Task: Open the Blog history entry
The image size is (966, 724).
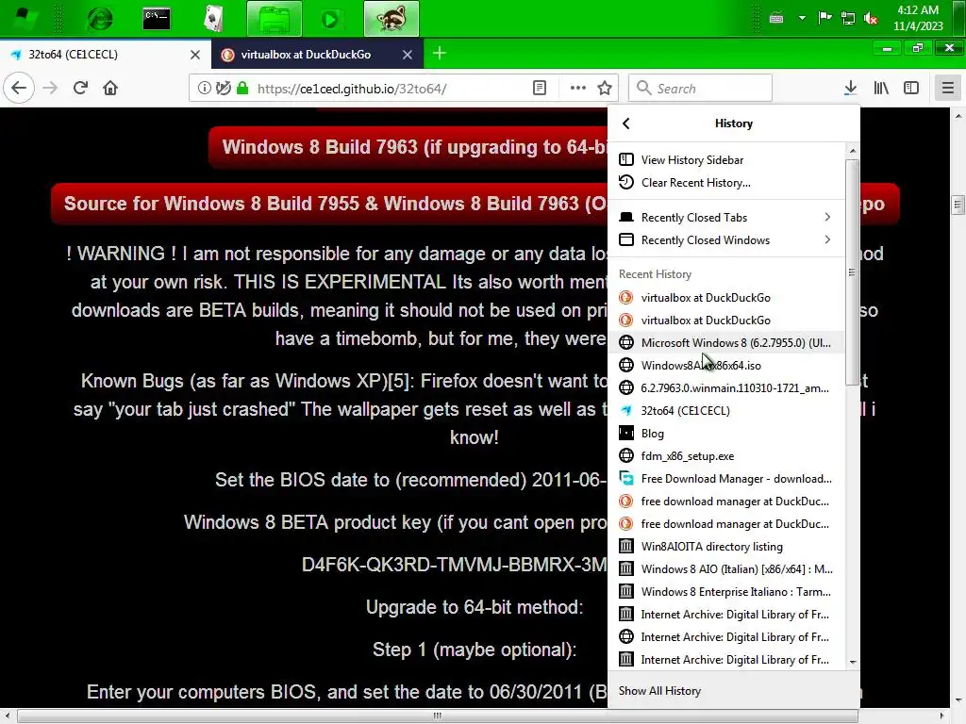Action: (725, 434)
